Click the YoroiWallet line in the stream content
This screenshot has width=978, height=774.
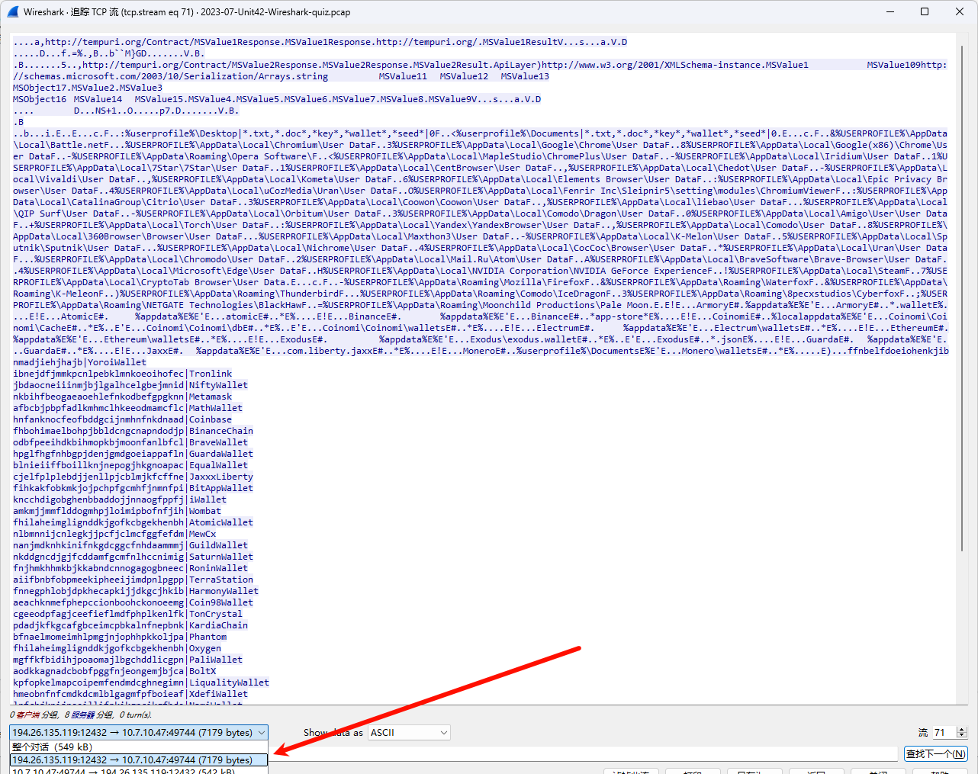80,361
